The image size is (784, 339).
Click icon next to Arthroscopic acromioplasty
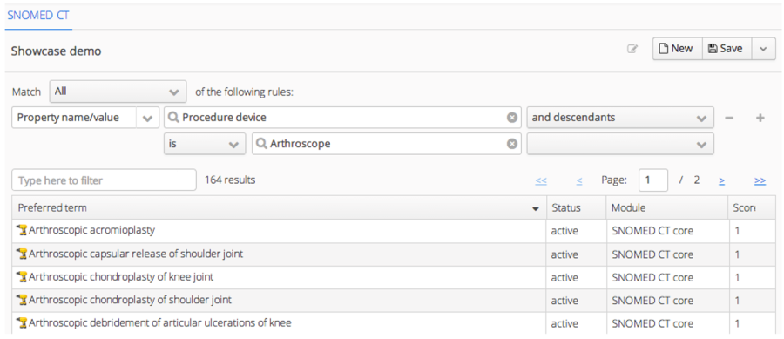[x=21, y=230]
